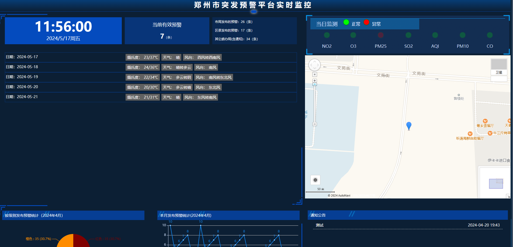513x247 pixels.
Task: Click the 天气: 多云转晴 tag
Action: coord(177,87)
